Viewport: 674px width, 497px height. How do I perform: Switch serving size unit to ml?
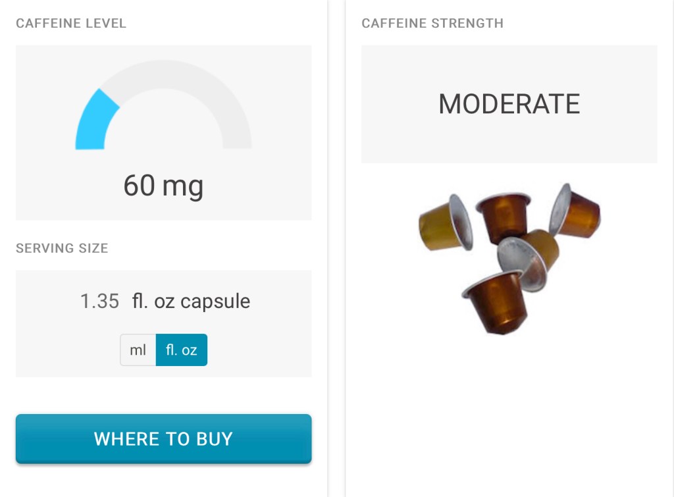pos(138,350)
